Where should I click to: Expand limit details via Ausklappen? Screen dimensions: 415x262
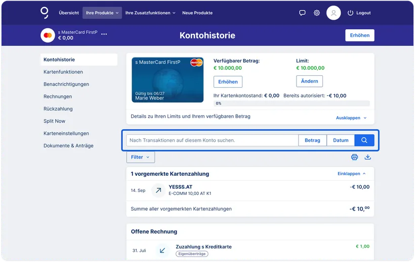[x=351, y=118]
